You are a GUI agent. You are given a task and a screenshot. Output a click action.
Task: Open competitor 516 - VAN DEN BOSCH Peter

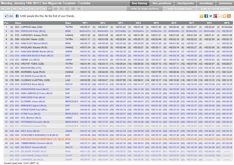[34, 55]
